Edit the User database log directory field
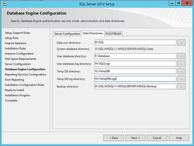194x146 pixels. pos(135,64)
